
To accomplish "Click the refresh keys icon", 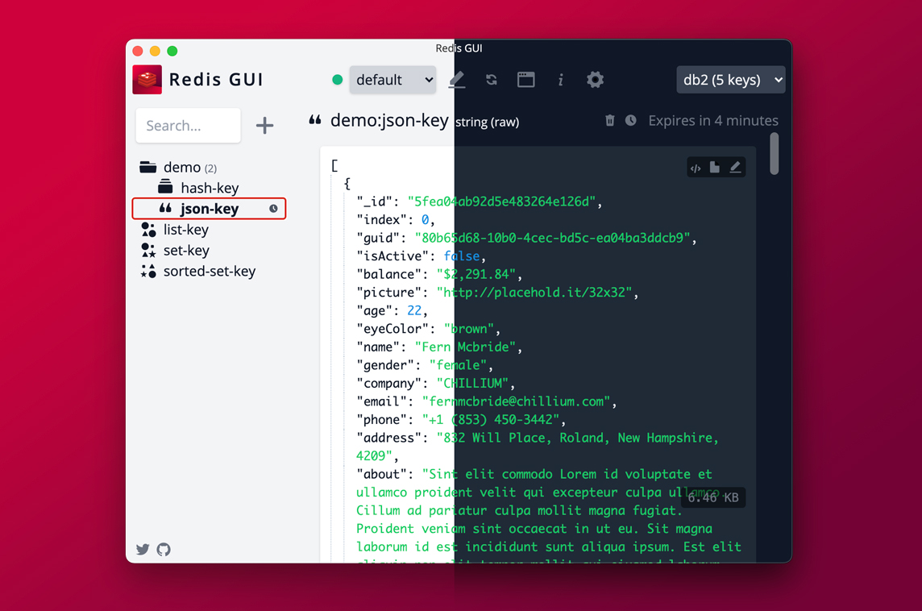I will point(492,79).
